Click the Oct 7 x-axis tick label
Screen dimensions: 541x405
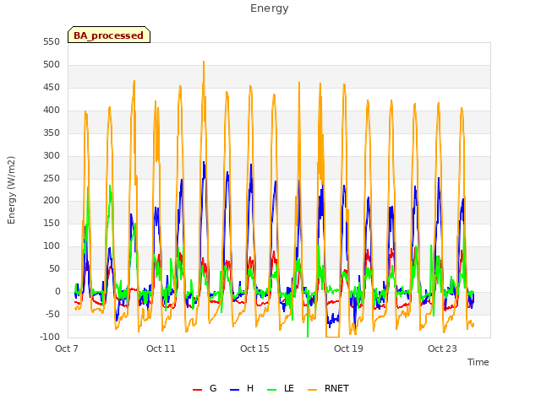click(67, 348)
